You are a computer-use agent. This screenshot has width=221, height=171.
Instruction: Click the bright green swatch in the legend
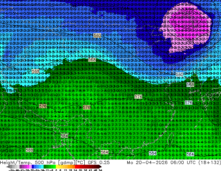54,166
